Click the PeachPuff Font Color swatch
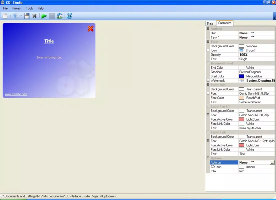The width and height of the screenshot is (276, 200). pos(241,98)
